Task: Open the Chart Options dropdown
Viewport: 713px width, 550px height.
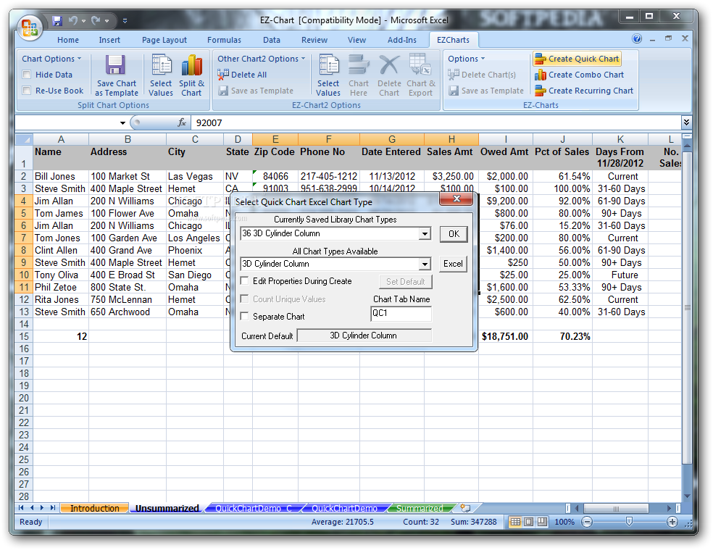Action: pos(51,59)
